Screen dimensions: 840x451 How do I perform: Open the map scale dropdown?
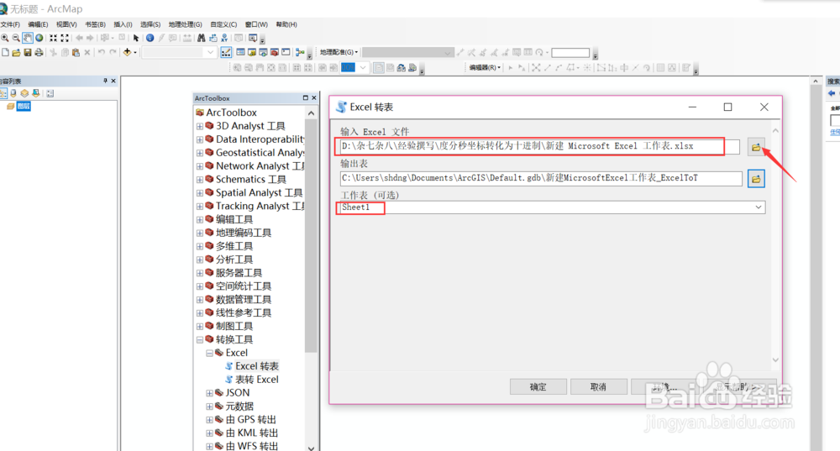pos(210,53)
